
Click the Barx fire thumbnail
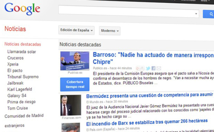pyautogui.click(x=71, y=127)
